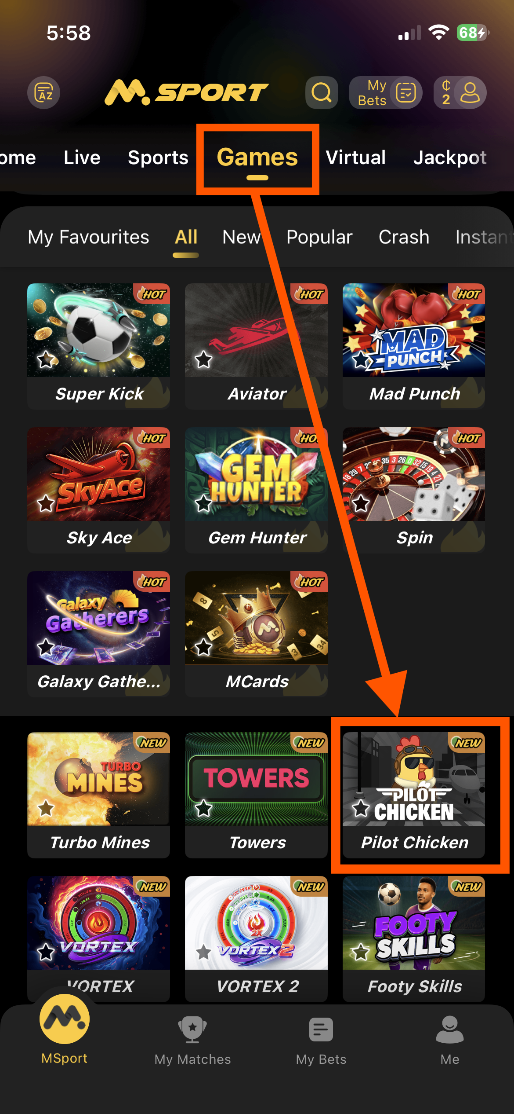
Task: Switch to the Virtual tab
Action: (x=356, y=158)
